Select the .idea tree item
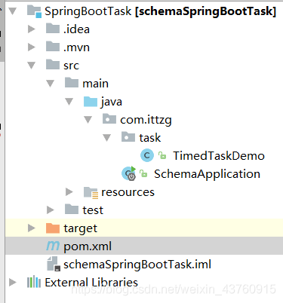Viewport: 283px width, 303px height. point(77,29)
